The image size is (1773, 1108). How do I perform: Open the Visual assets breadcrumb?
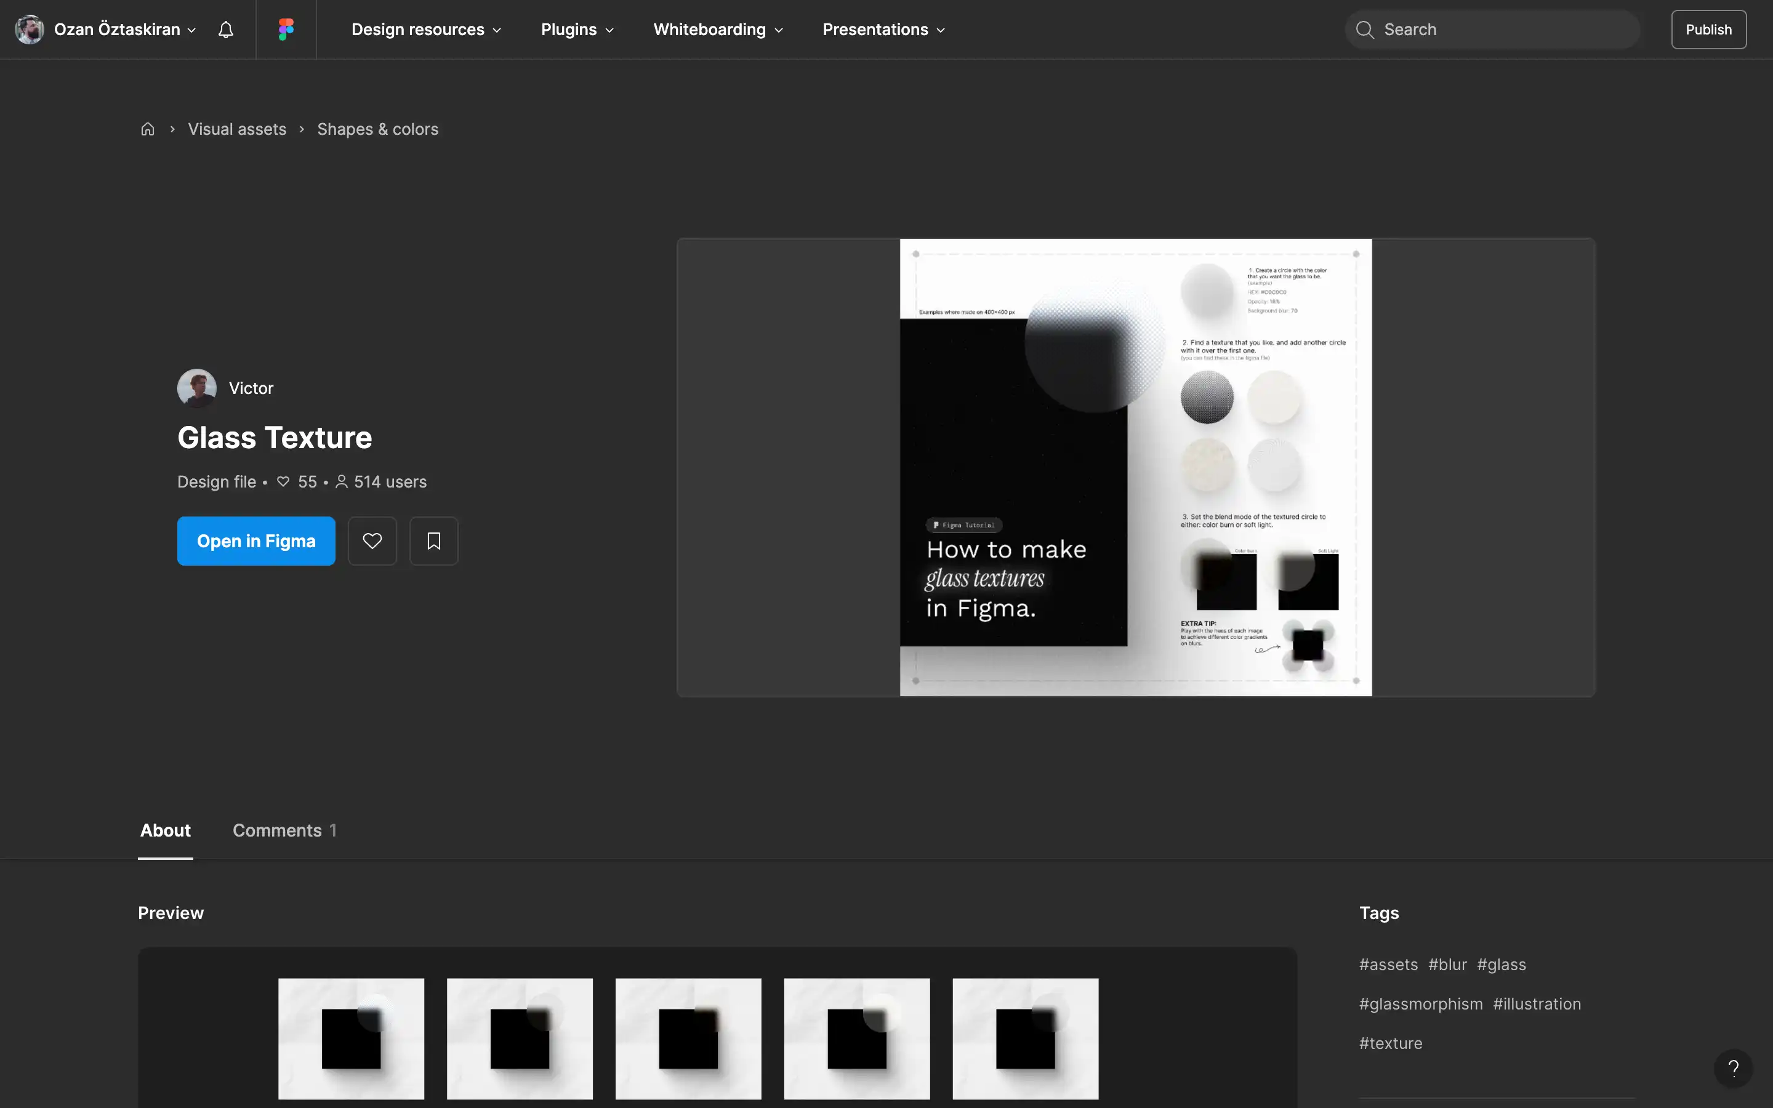click(x=238, y=129)
